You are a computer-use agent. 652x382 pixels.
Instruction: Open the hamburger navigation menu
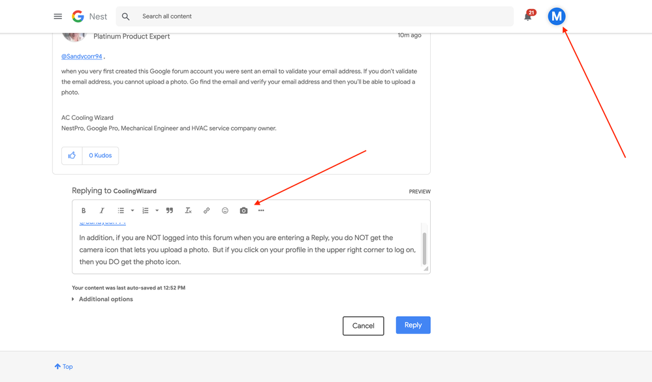pyautogui.click(x=58, y=16)
